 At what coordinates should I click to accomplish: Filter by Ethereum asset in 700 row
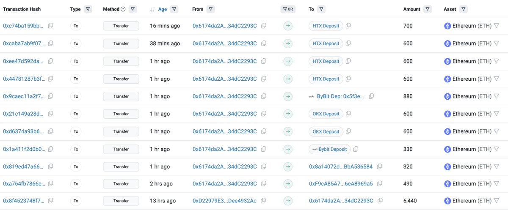pyautogui.click(x=497, y=26)
